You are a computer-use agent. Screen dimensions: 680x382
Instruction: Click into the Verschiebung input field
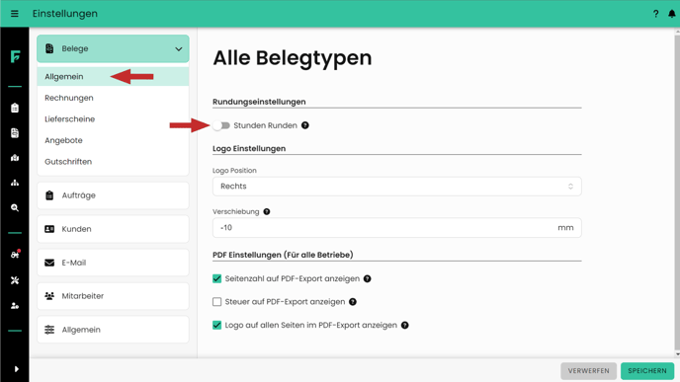396,227
